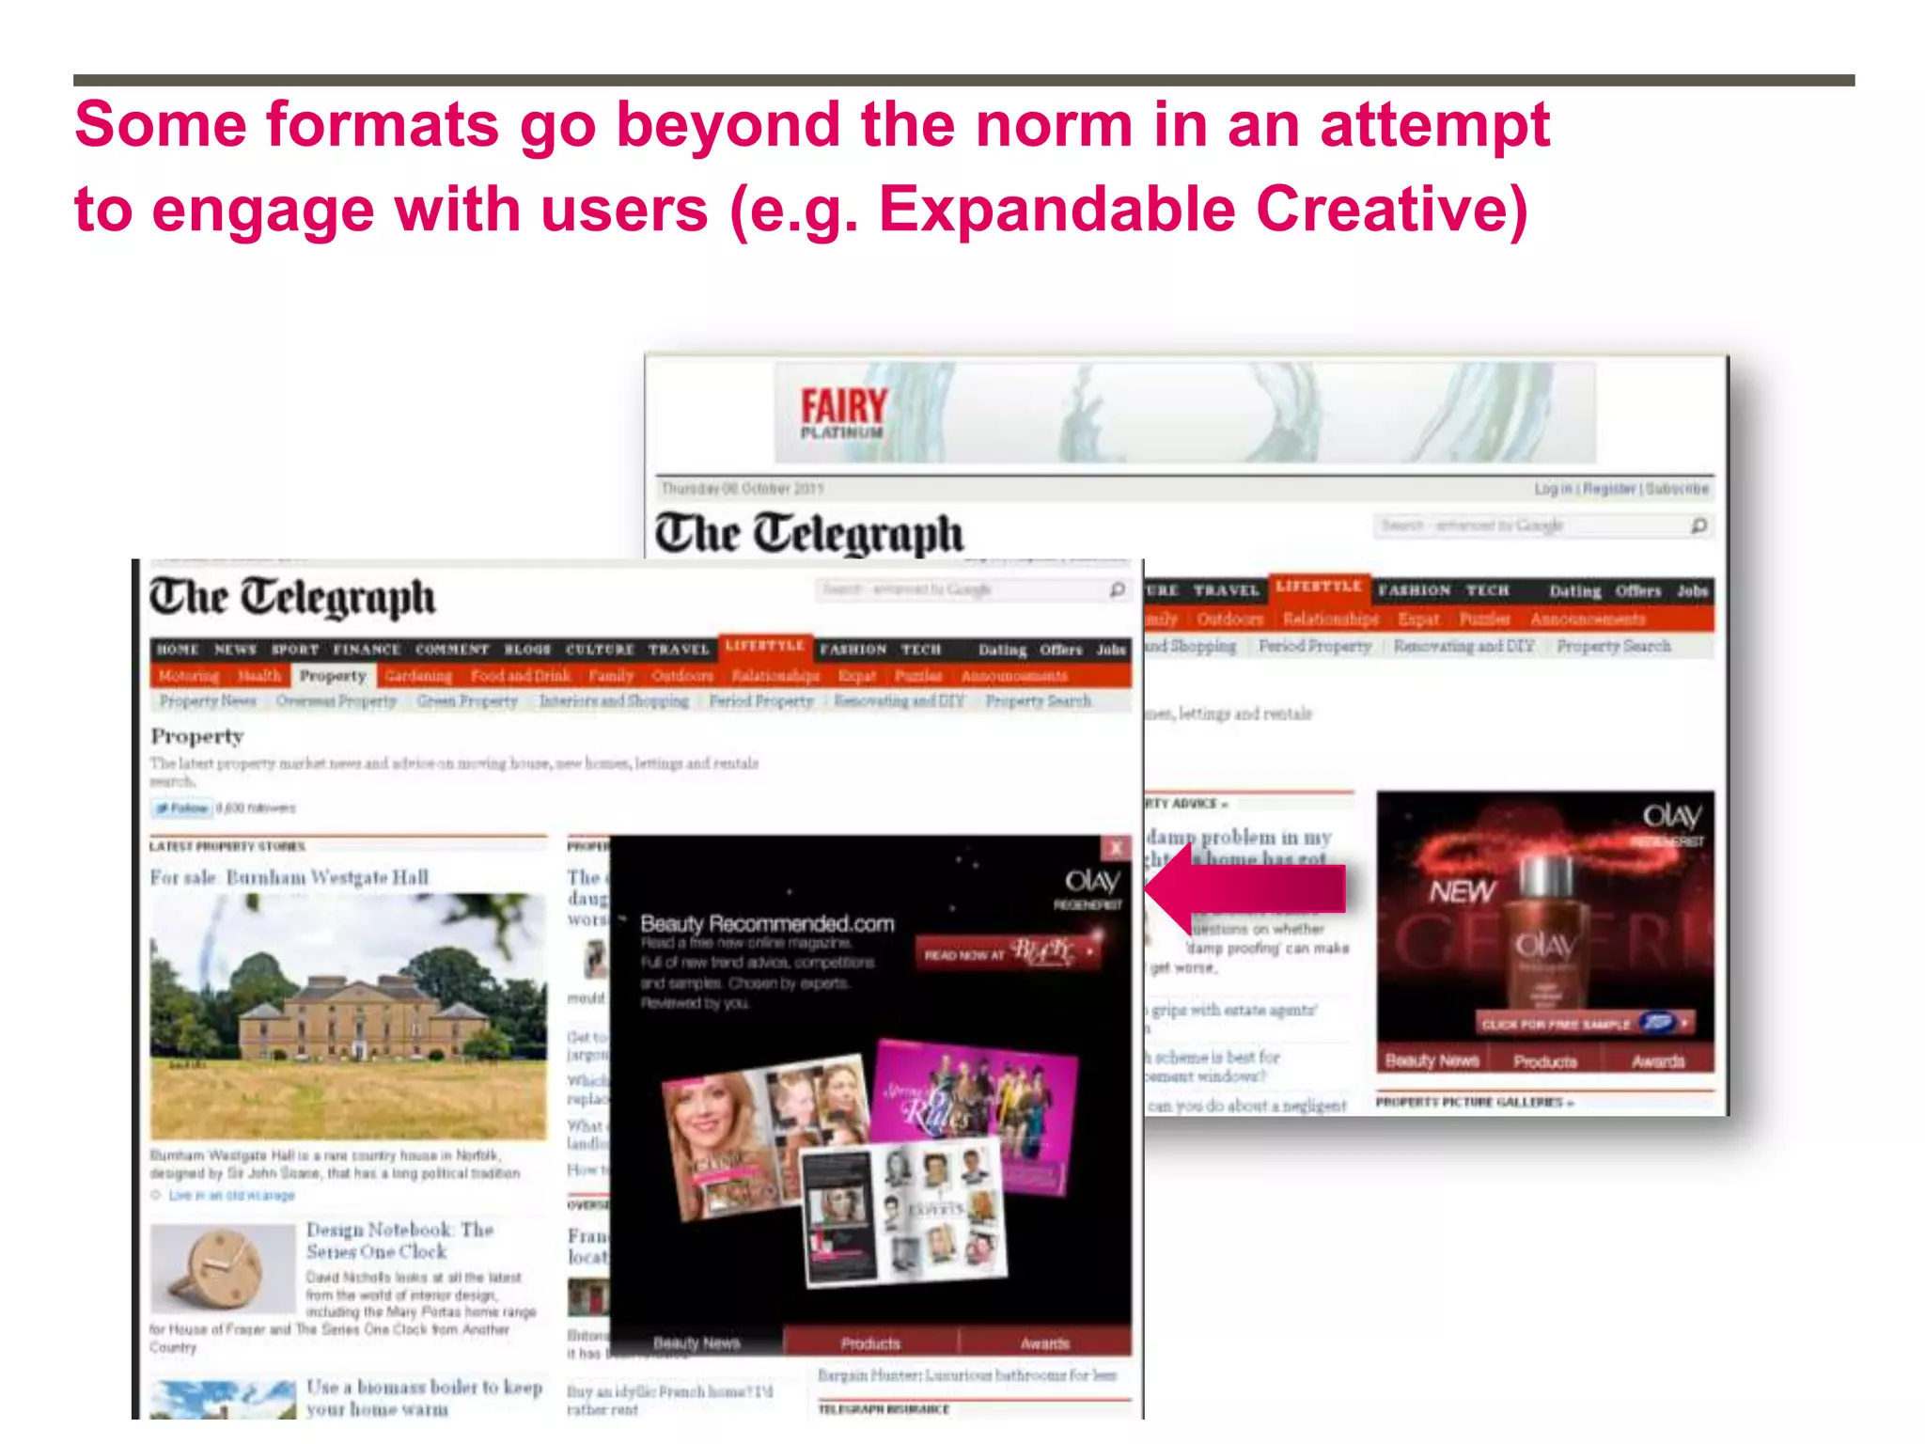This screenshot has width=1925, height=1444.
Task: Select Gardening in front page red subnav
Action: click(x=418, y=676)
